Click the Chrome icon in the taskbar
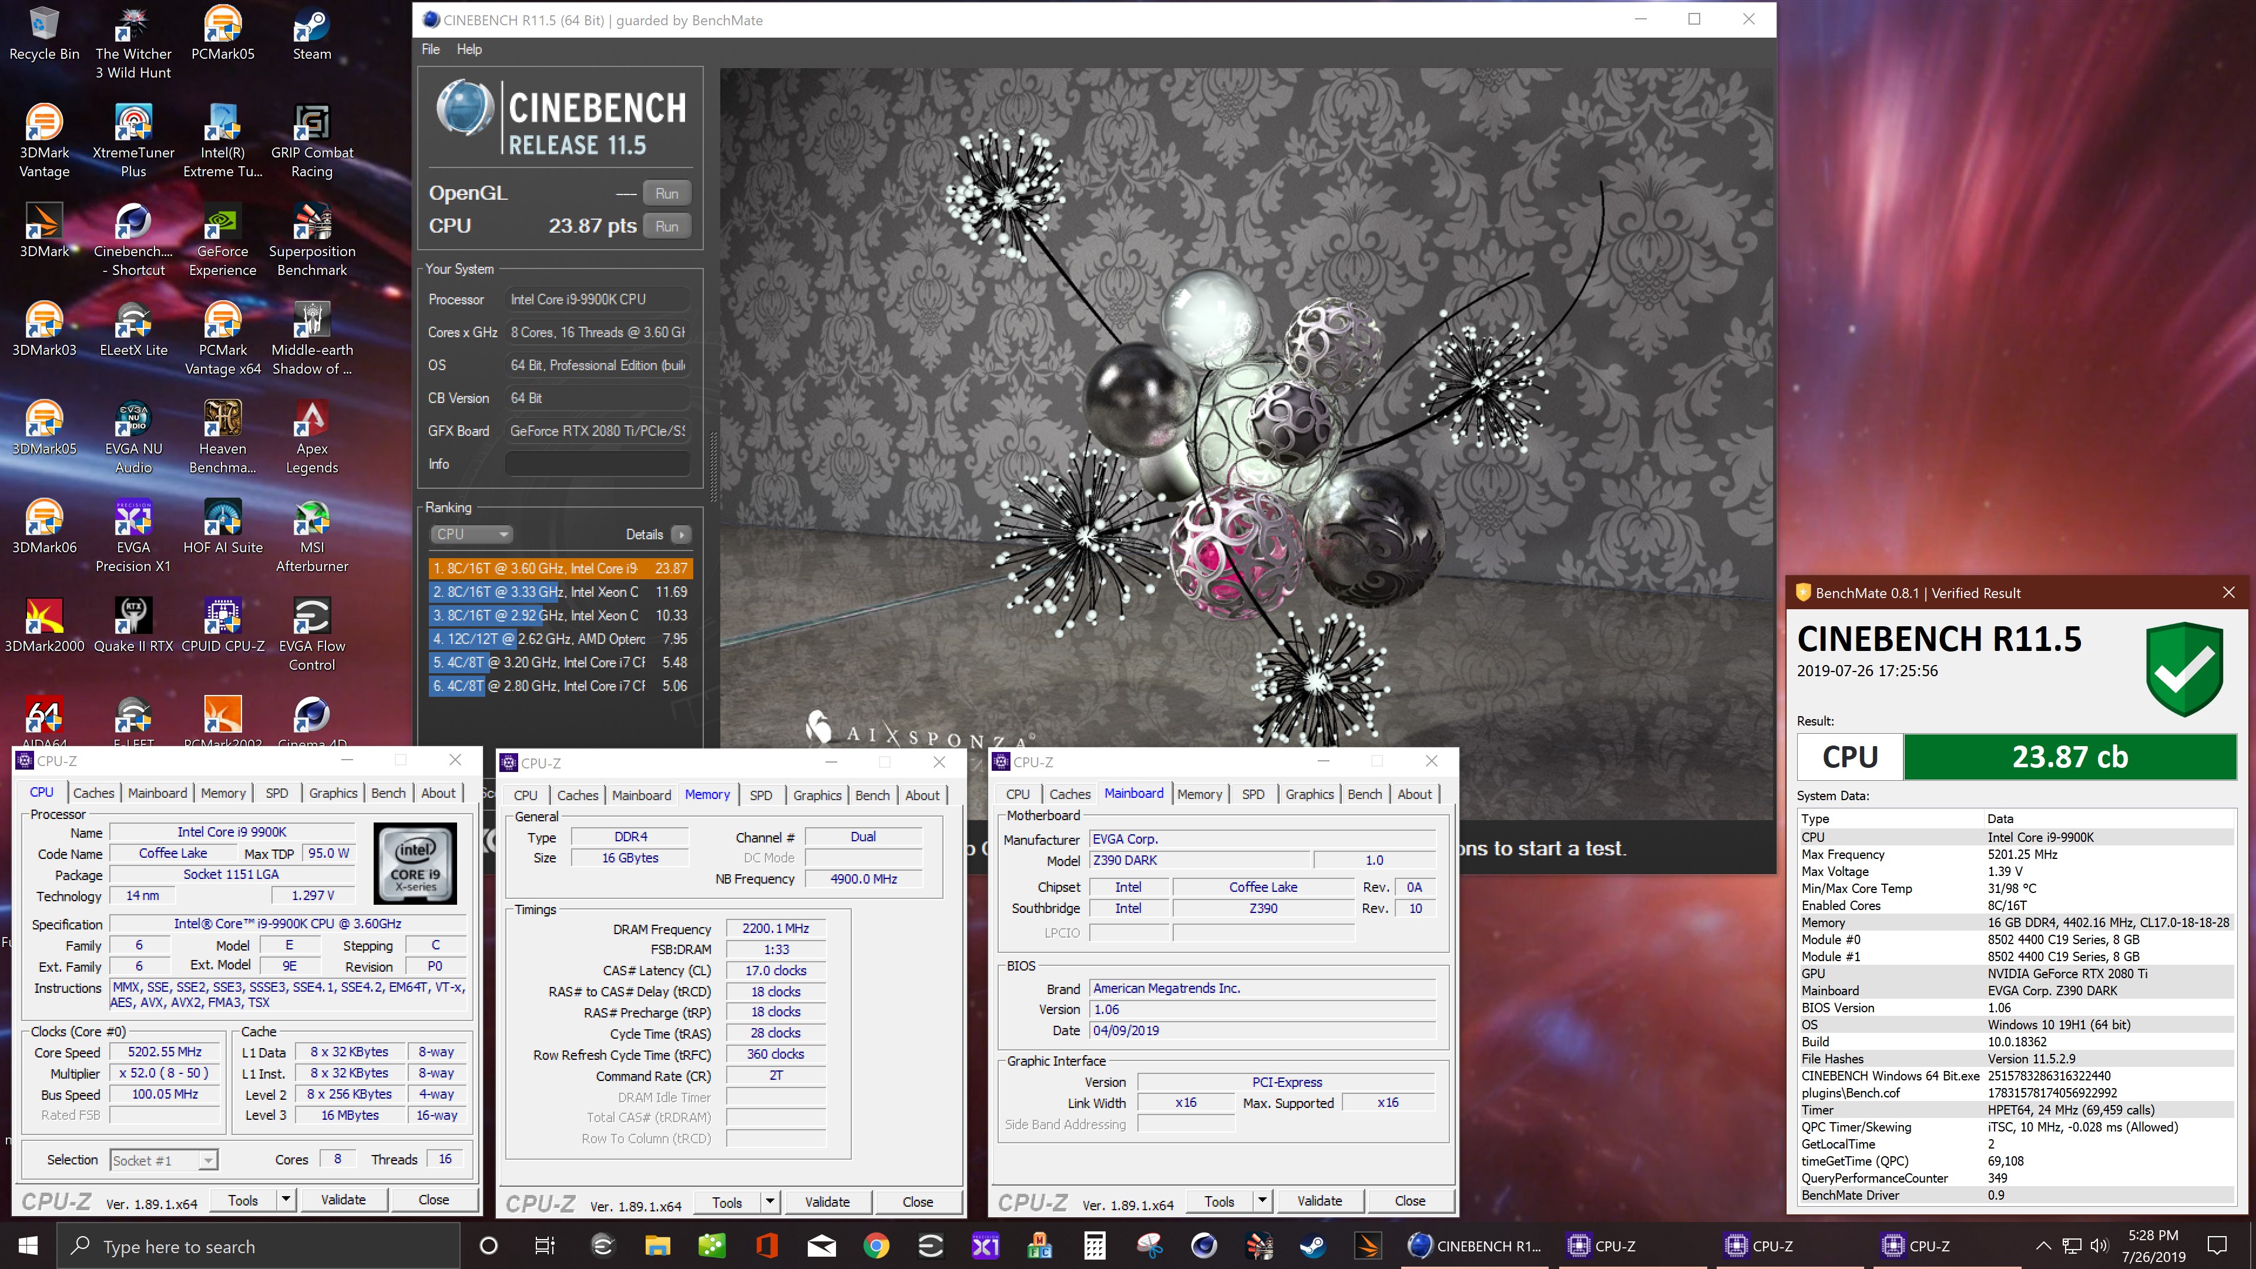 tap(876, 1245)
